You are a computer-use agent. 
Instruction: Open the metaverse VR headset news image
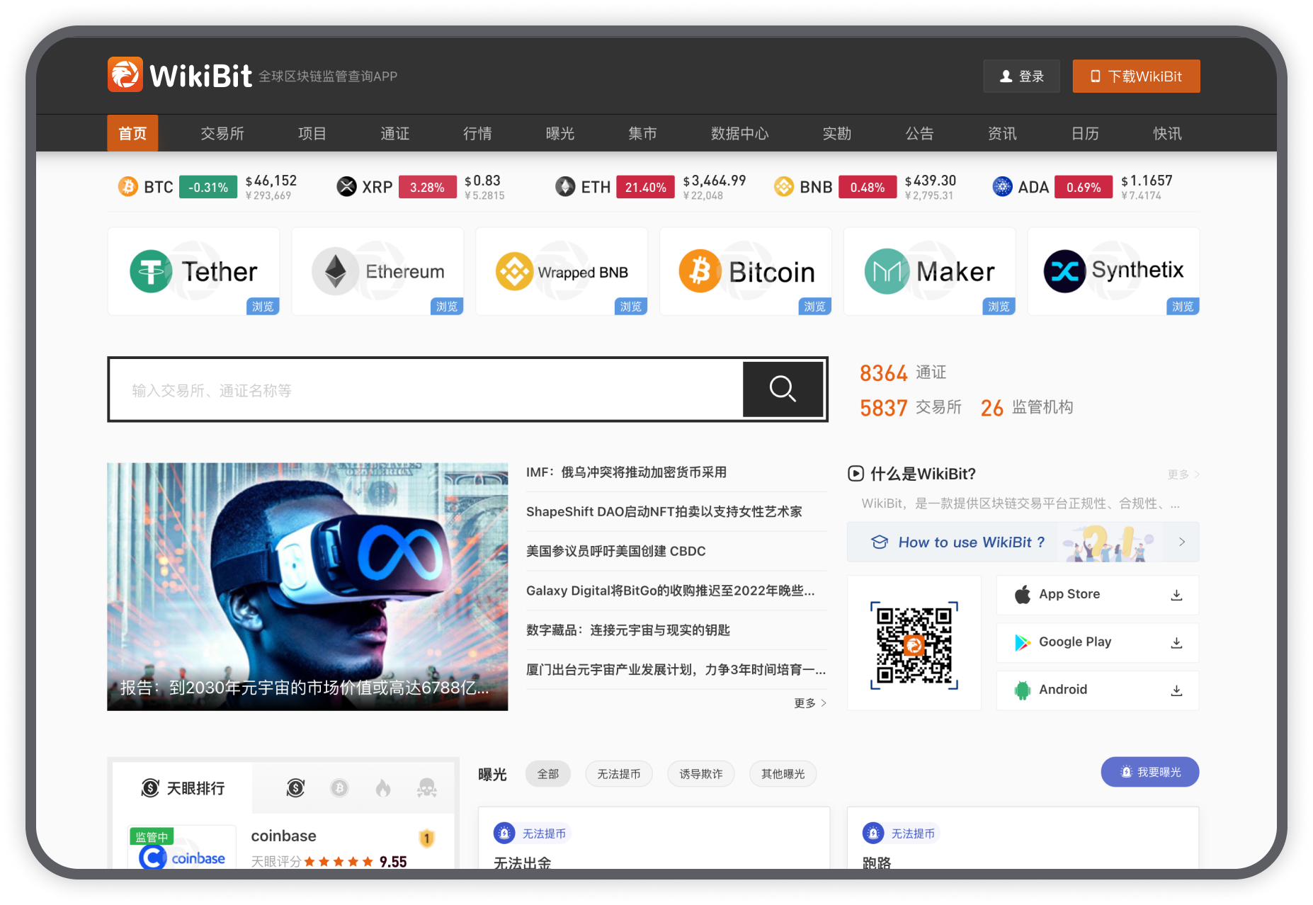point(307,586)
